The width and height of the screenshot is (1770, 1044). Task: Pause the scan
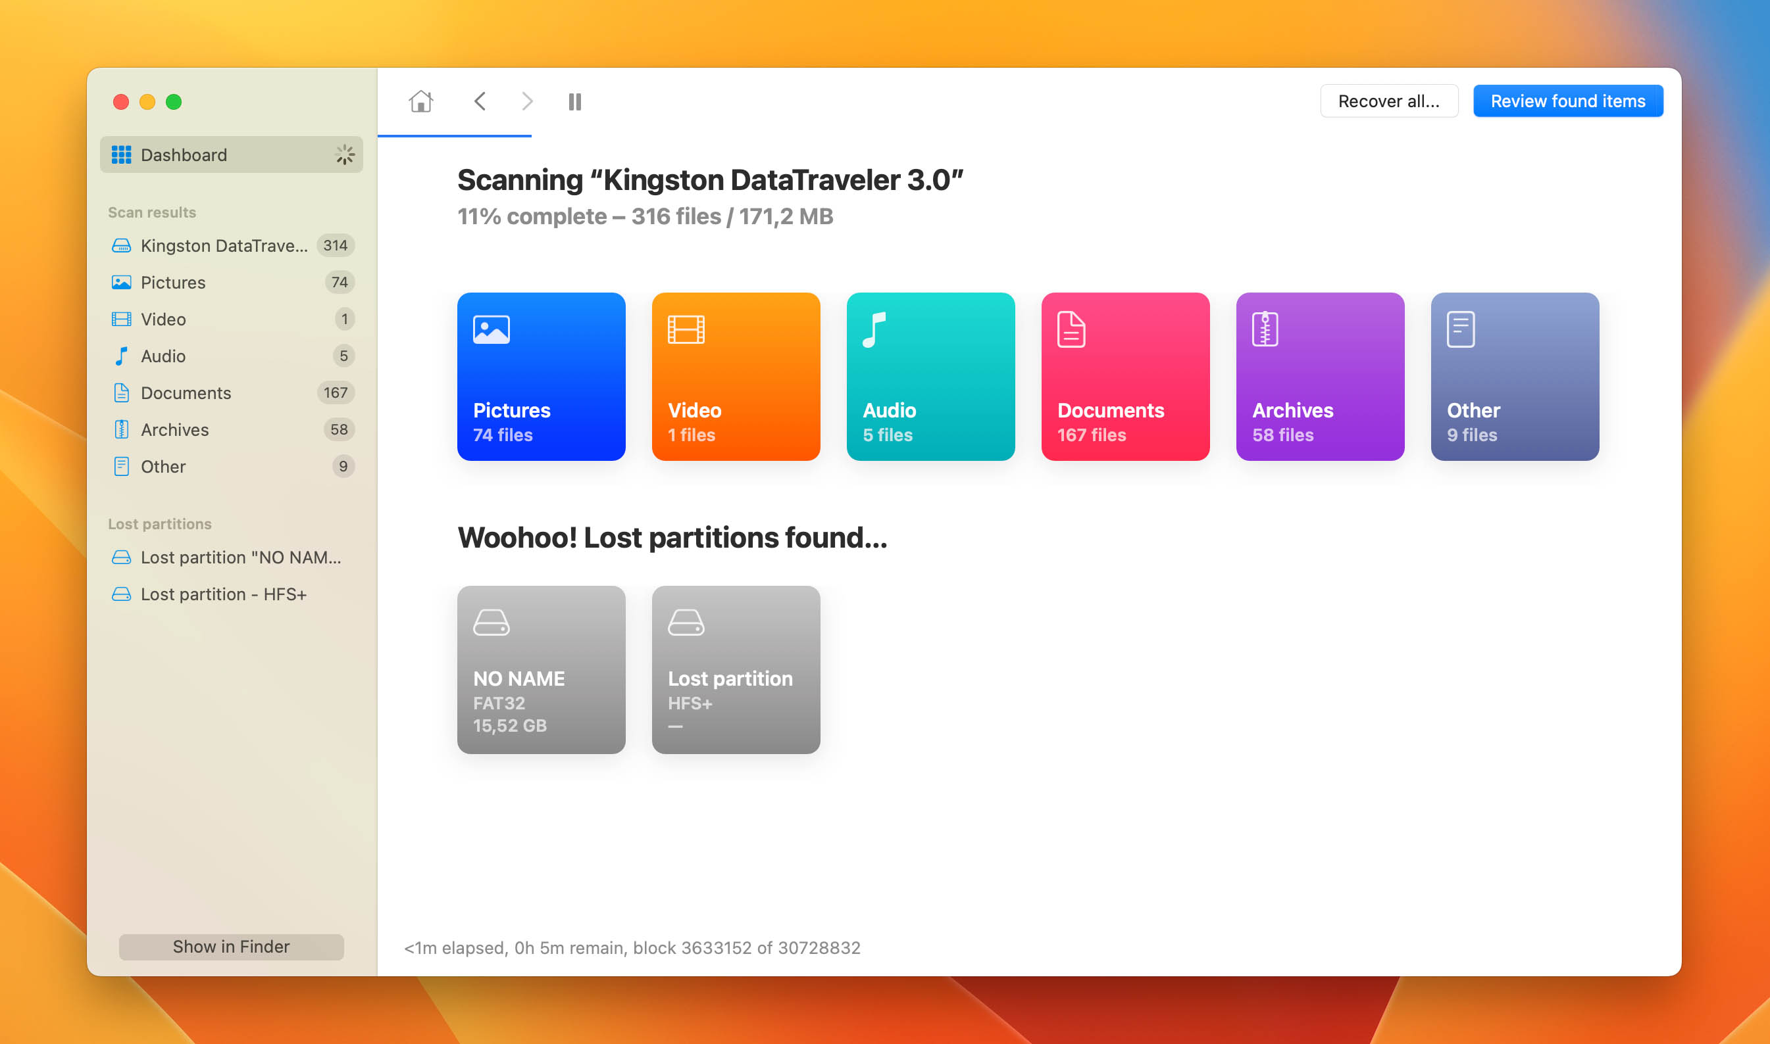pos(574,102)
